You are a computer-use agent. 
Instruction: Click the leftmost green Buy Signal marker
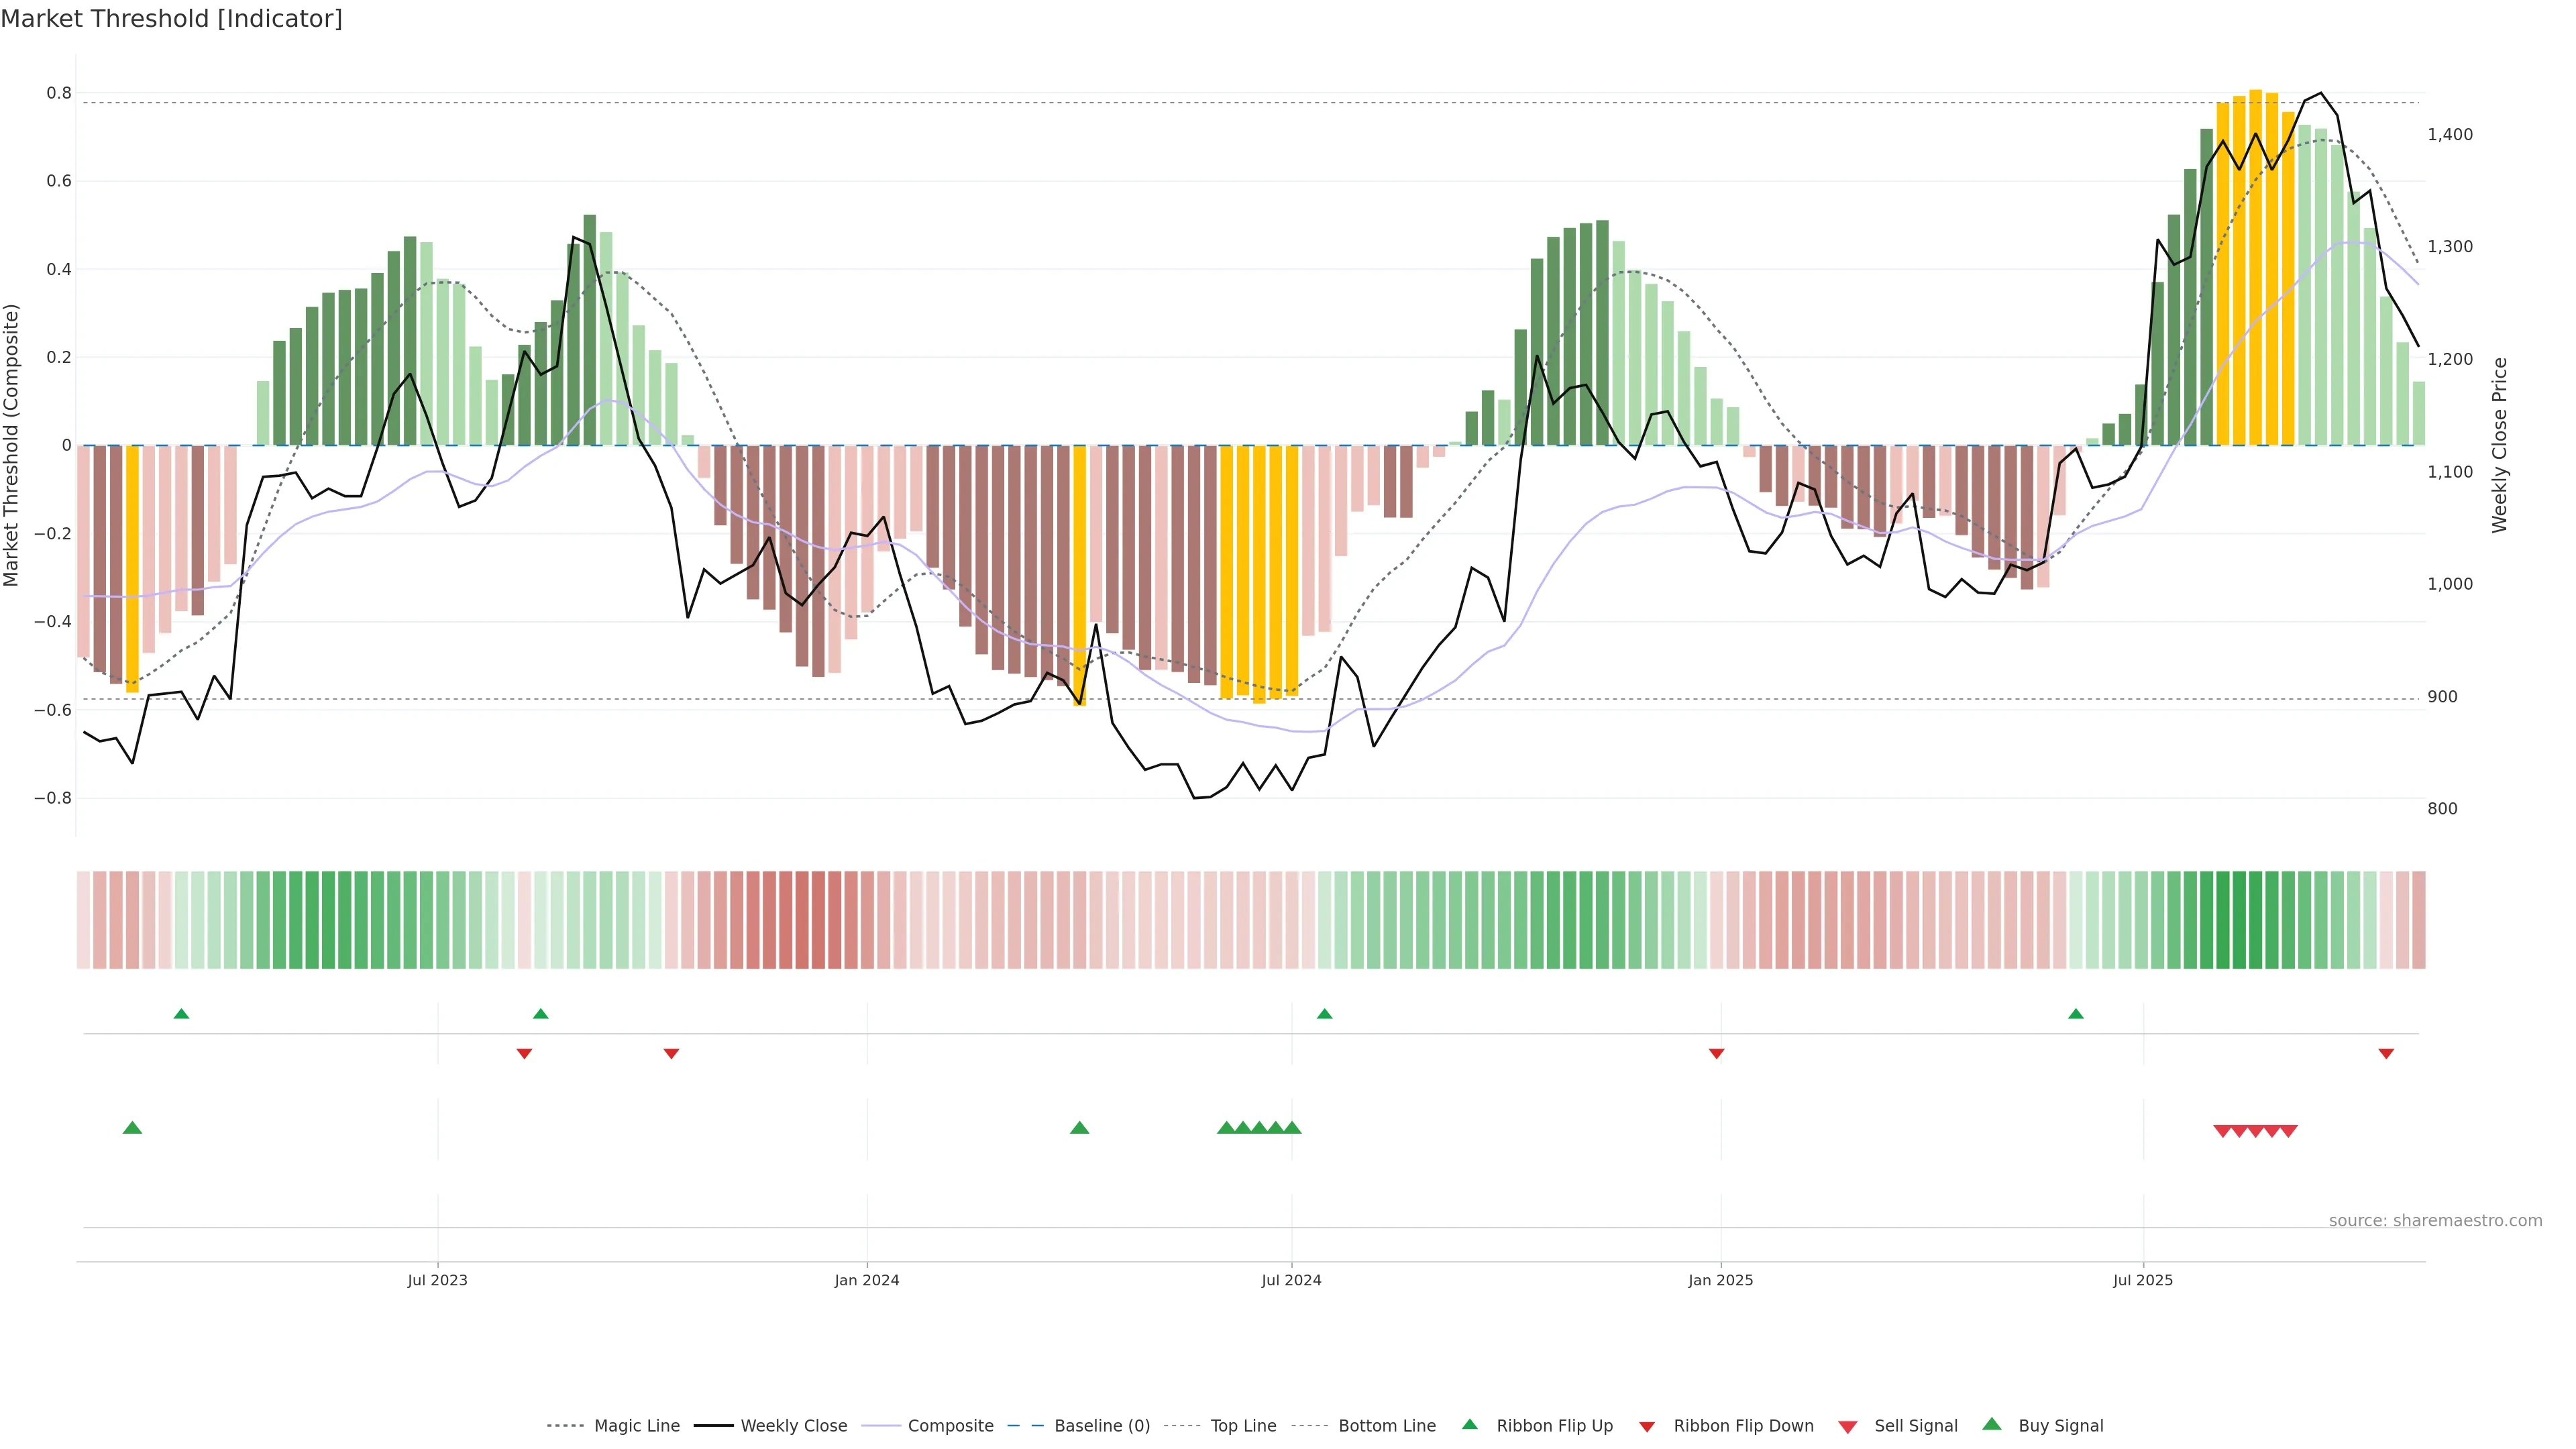tap(132, 1128)
